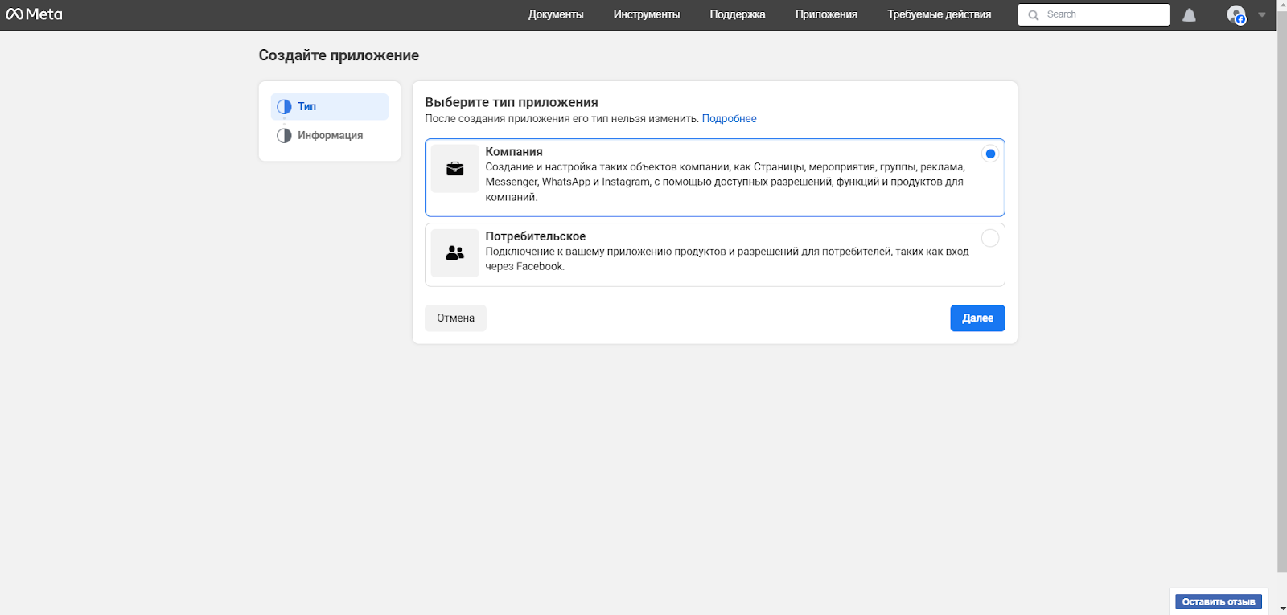1287x615 pixels.
Task: Select the Тип step in sidebar
Action: [330, 106]
